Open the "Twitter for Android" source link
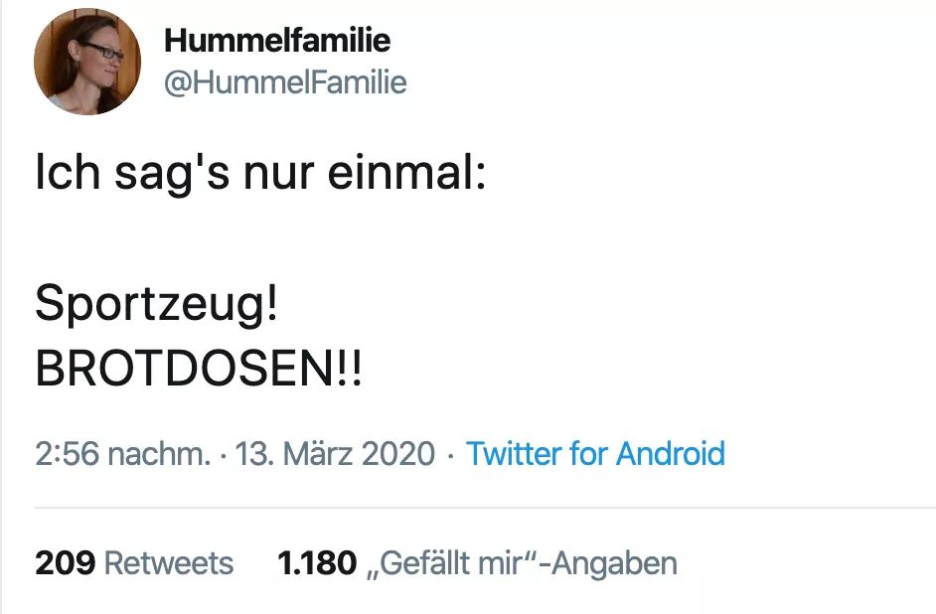The width and height of the screenshot is (936, 614). click(x=595, y=454)
